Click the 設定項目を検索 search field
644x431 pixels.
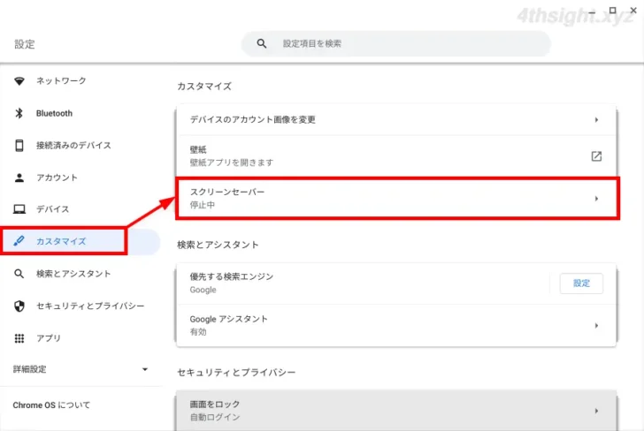[396, 43]
